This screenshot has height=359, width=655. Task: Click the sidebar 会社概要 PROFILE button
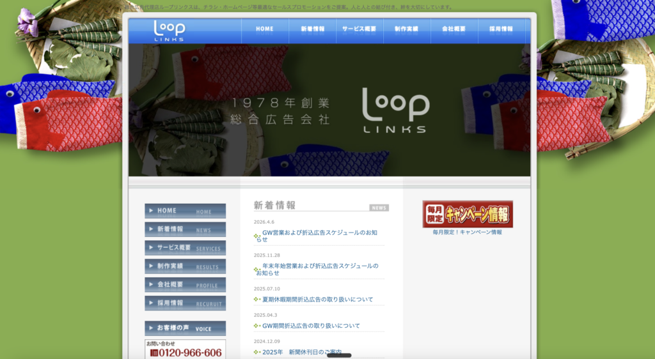pos(185,285)
